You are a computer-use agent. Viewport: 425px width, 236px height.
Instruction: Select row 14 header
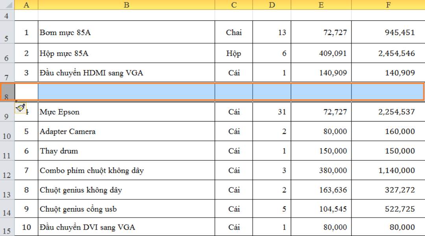click(x=7, y=208)
